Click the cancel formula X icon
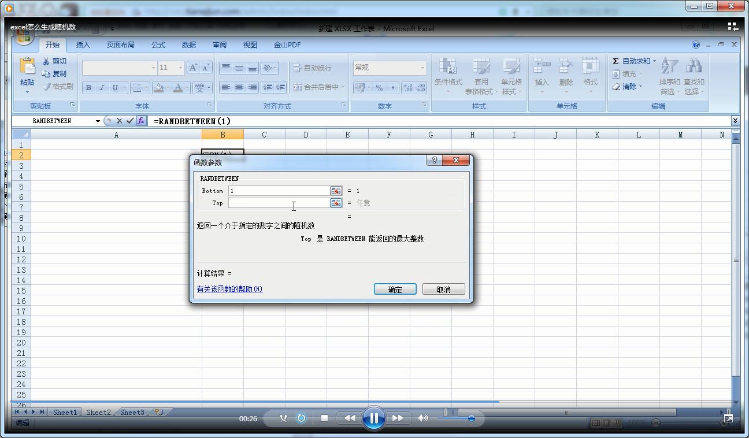 pos(119,121)
